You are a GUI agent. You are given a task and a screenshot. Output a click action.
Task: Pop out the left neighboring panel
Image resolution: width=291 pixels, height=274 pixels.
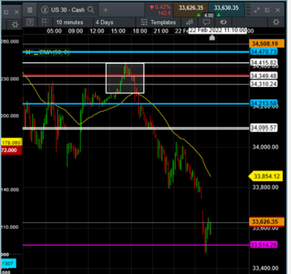(x=6, y=12)
